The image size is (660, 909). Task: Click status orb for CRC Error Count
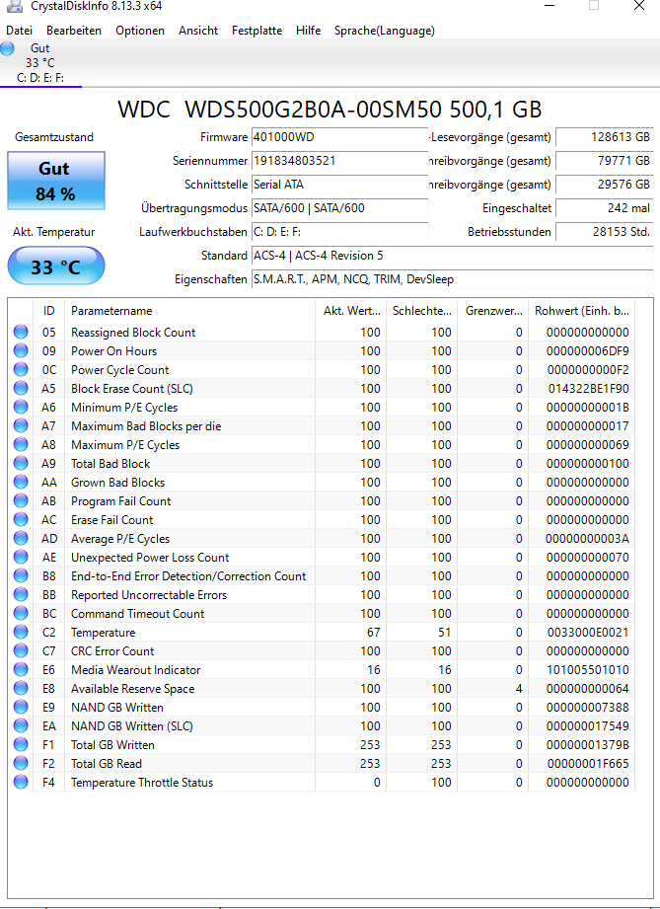pos(21,650)
